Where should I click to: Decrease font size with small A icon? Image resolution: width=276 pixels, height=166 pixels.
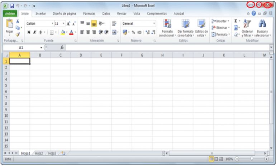coord(74,24)
